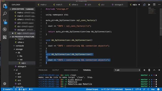Click the sync changes icon in status bar
Screen dimensions: 162x91
pyautogui.click(x=16, y=89)
